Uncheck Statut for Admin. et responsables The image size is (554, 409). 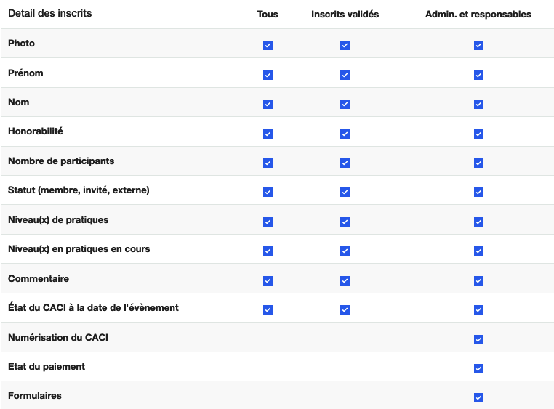coord(478,192)
